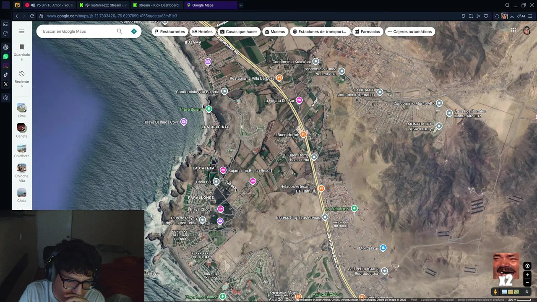Filter map by Hoteles chip
Viewport: 537px width, 302px height.
(202, 31)
